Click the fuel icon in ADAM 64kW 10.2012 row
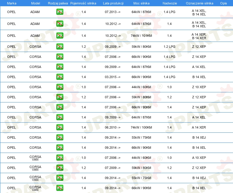This screenshot has width=233, height=193. pyautogui.click(x=60, y=24)
